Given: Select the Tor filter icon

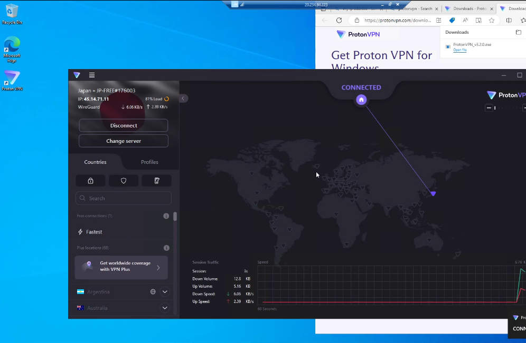Looking at the screenshot, I should (x=156, y=180).
